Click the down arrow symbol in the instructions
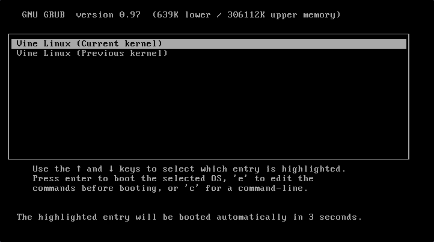Viewport: 434px width, 242px height. (x=111, y=169)
